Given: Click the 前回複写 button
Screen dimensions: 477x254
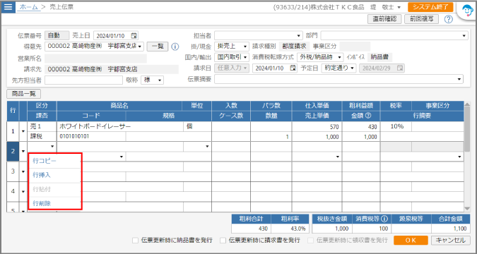Looking at the screenshot, I should pos(421,19).
